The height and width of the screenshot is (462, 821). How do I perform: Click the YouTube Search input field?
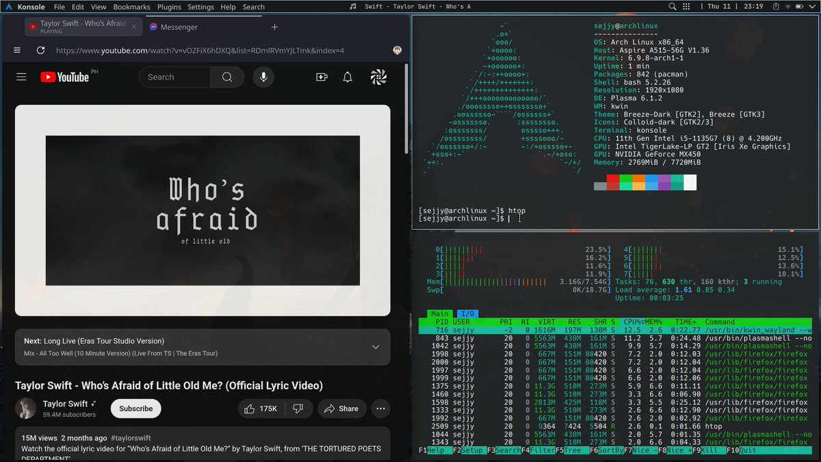click(x=174, y=77)
